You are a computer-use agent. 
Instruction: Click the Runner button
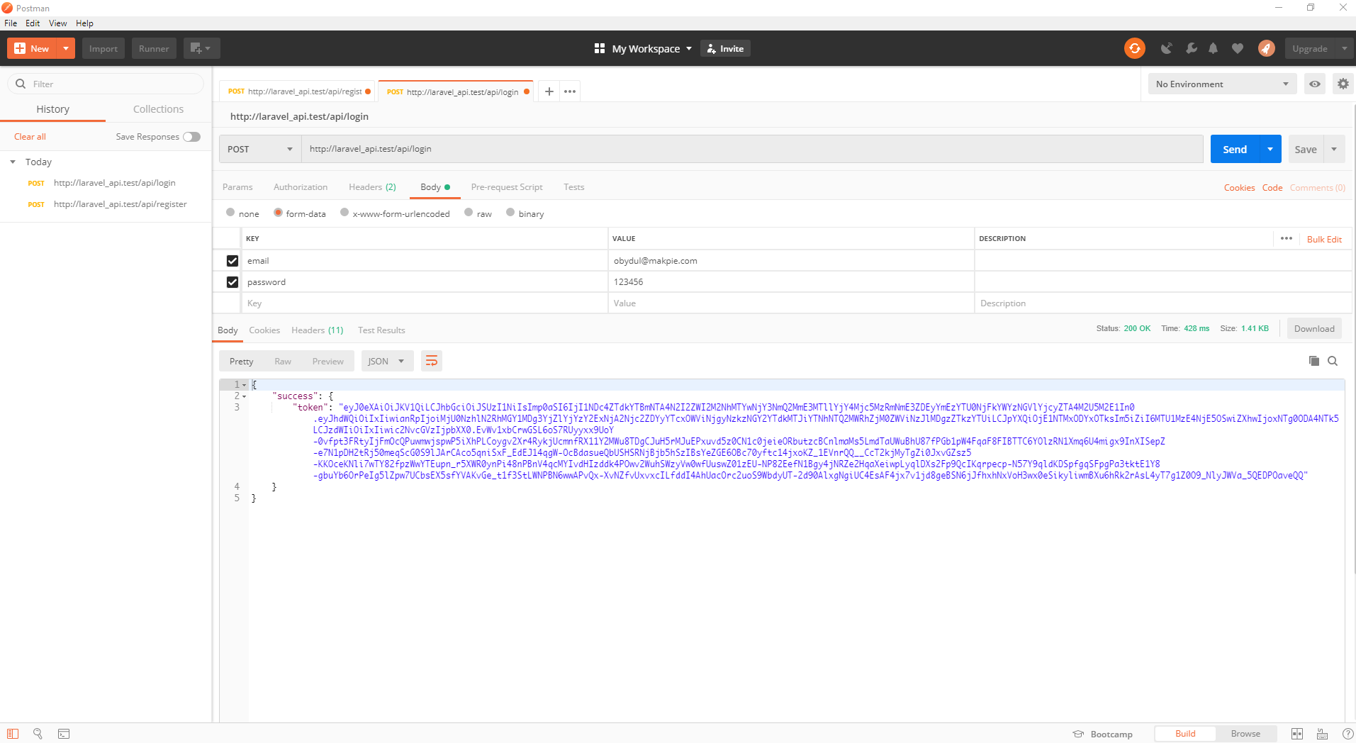pos(154,48)
